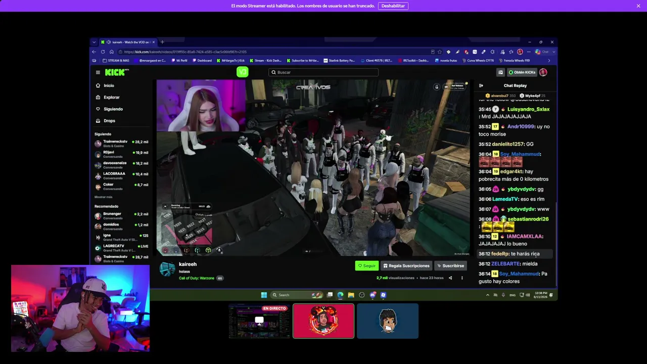The image size is (647, 364).
Task: Reload the browser page
Action: click(103, 52)
